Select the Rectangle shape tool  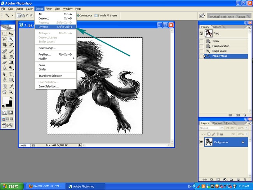(11, 80)
